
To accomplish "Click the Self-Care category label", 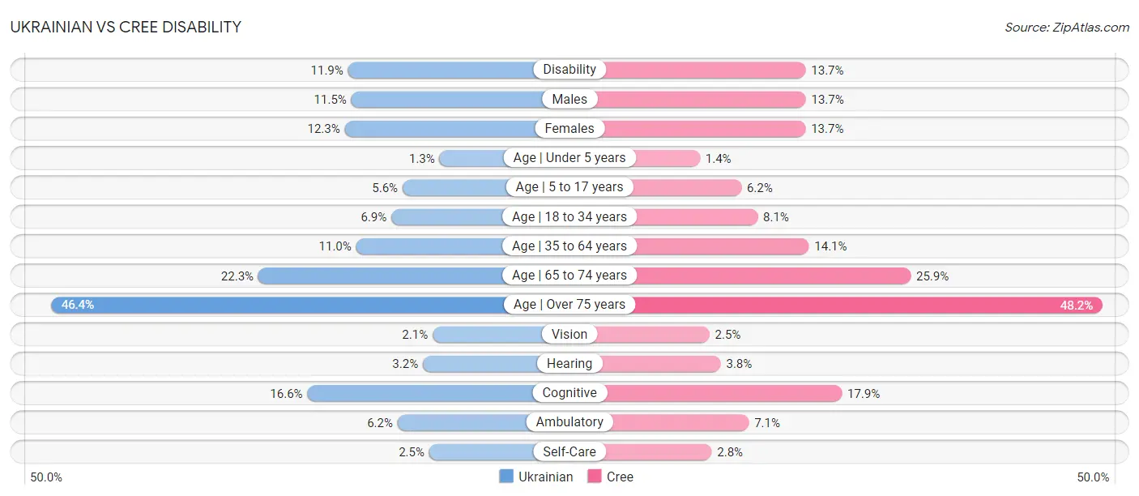I will (569, 451).
